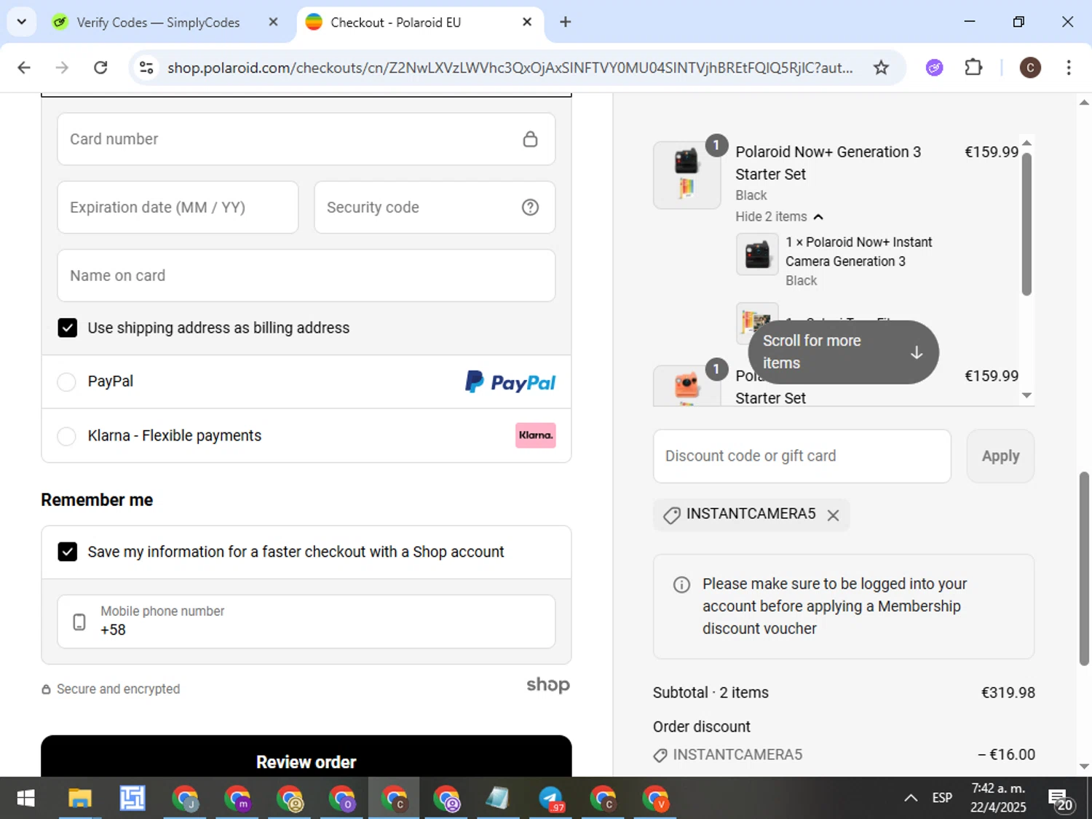Show hidden system tray icons
1092x819 pixels.
coord(911,798)
